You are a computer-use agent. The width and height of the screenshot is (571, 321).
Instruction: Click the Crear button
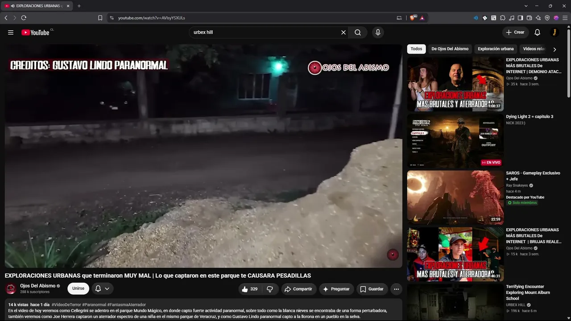coord(515,33)
